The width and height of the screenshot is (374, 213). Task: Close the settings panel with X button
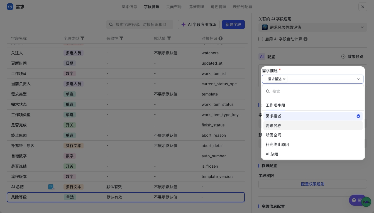point(363,7)
